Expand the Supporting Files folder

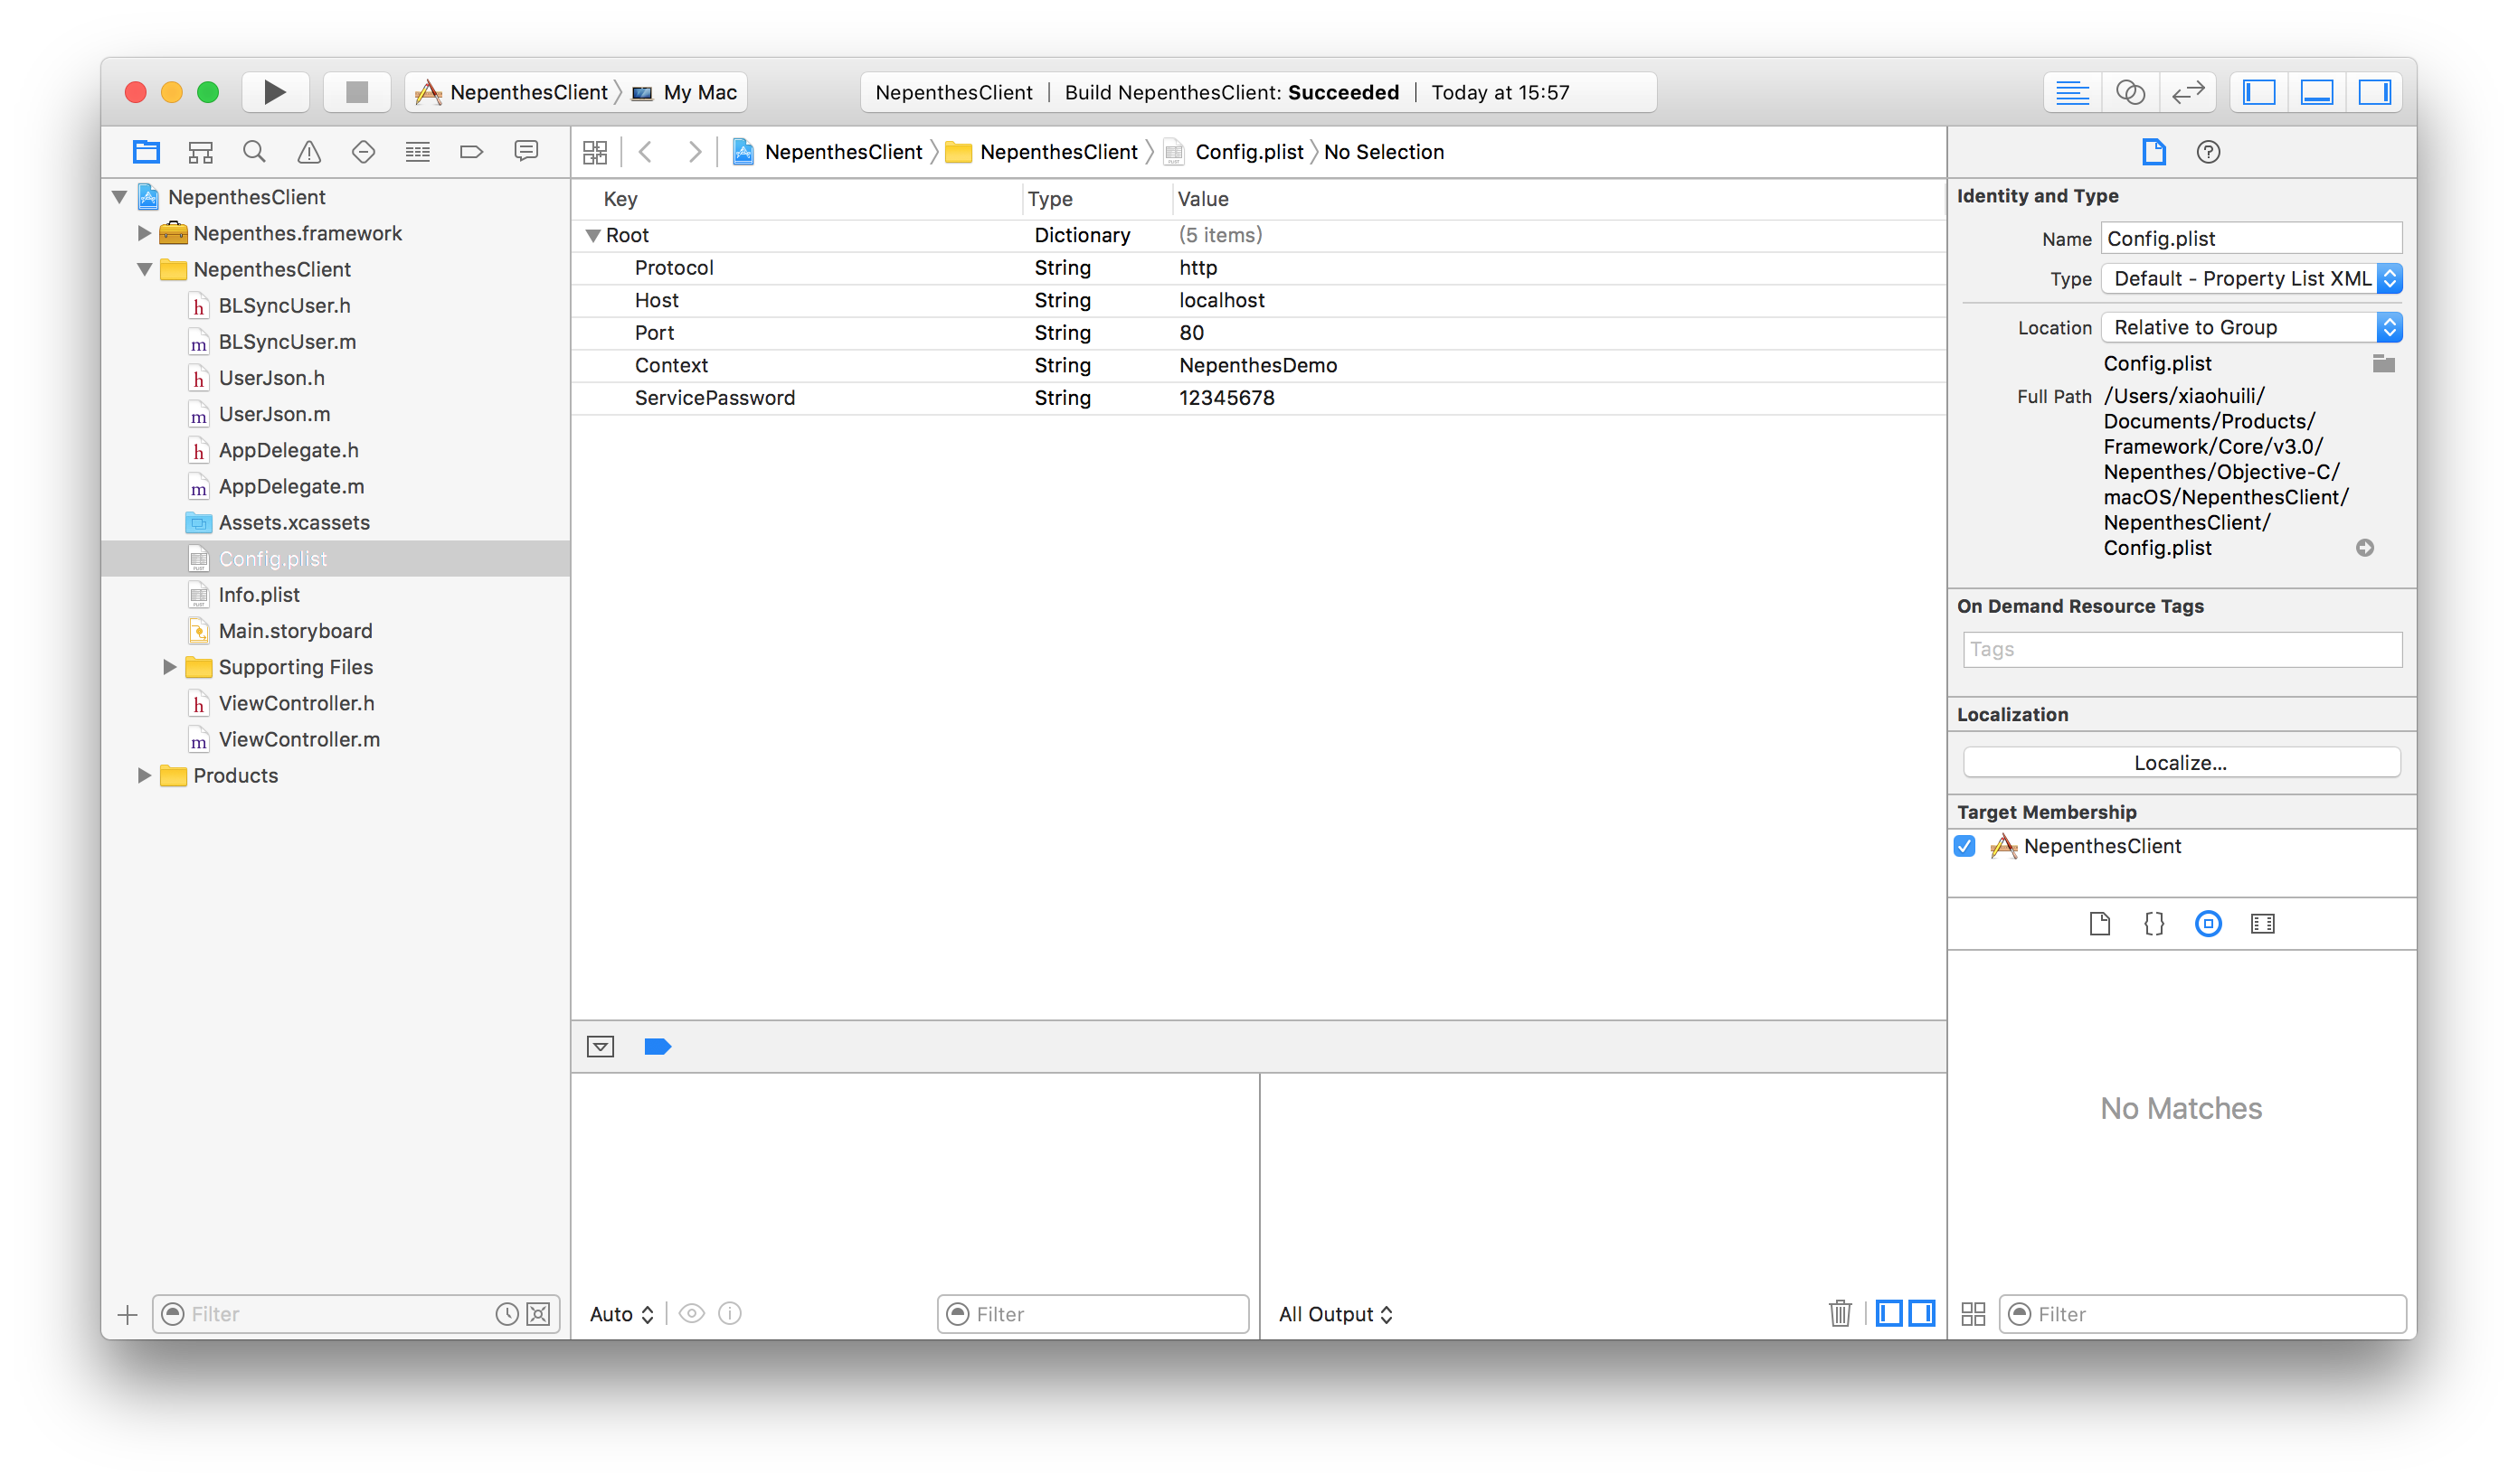pyautogui.click(x=169, y=667)
